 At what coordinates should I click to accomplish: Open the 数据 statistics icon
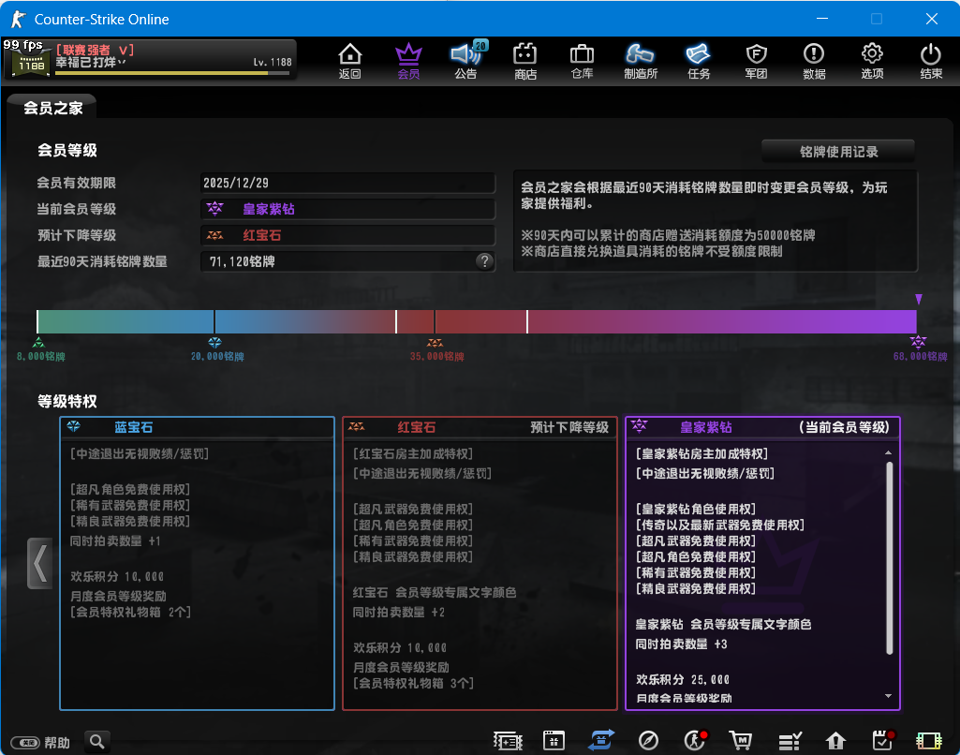point(814,60)
